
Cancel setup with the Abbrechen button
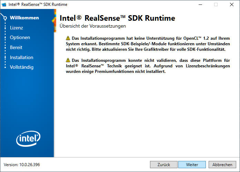(x=222, y=165)
